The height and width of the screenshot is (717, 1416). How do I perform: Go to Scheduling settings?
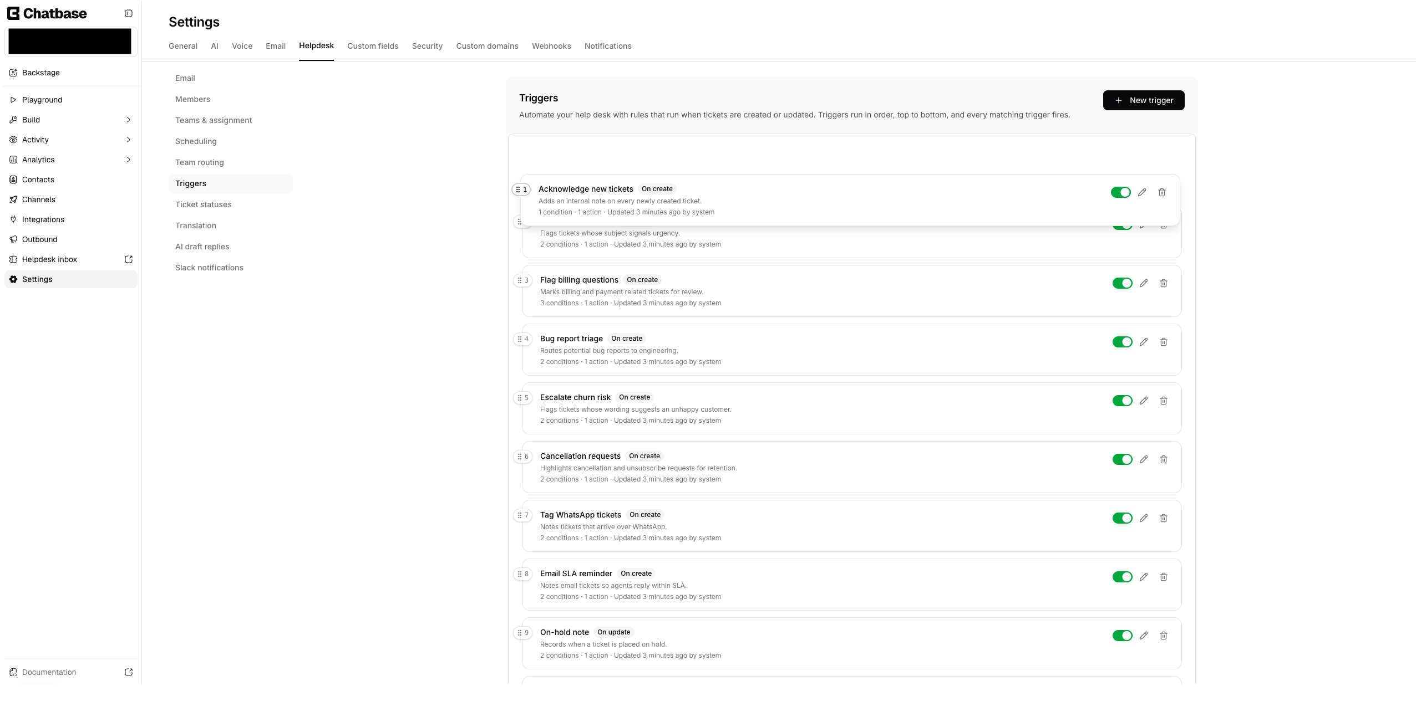231,141
